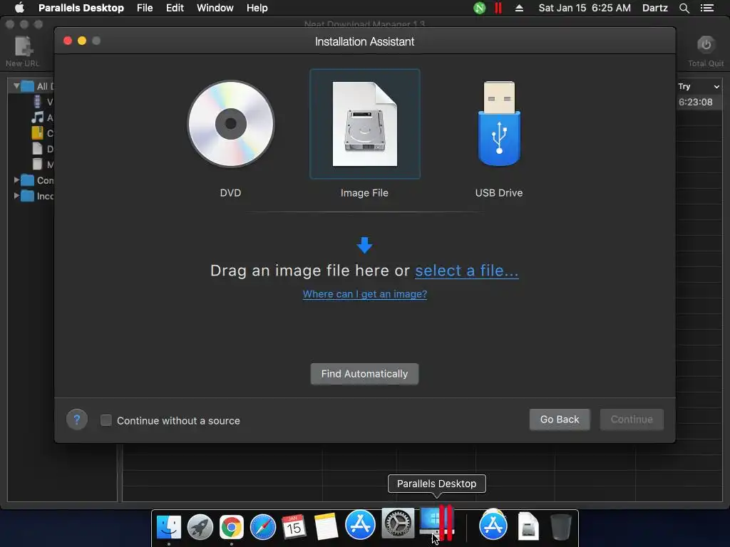The image size is (730, 547).
Task: Open Notification Center list icon
Action: tap(707, 8)
